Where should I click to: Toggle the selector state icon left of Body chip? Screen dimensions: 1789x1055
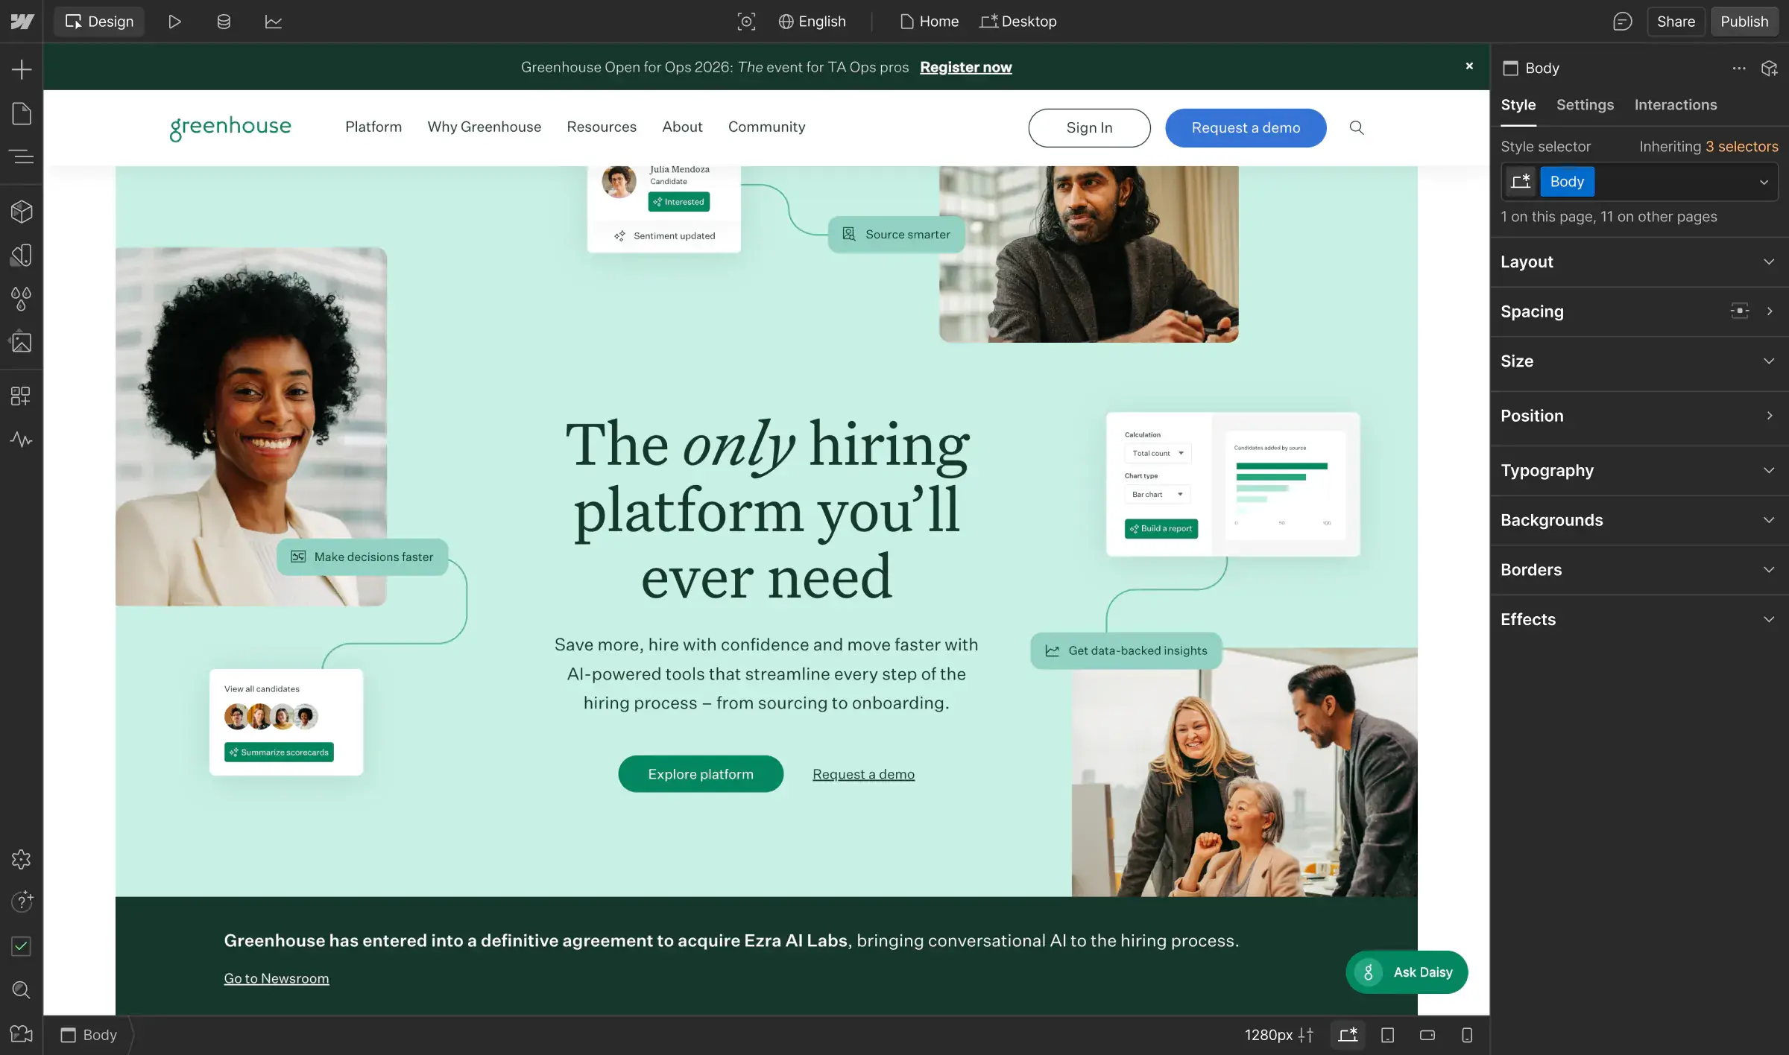click(1521, 181)
